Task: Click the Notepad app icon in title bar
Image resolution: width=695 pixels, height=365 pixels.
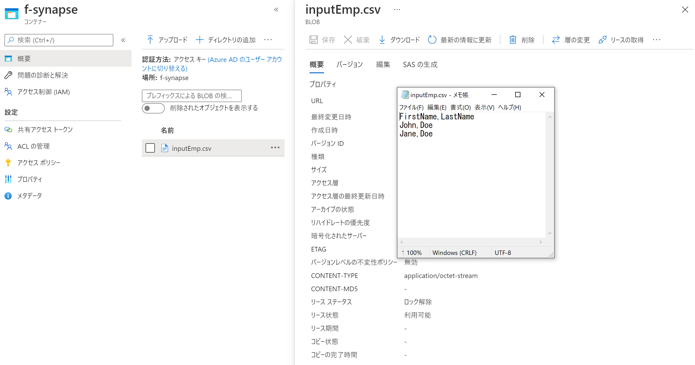Action: [405, 95]
